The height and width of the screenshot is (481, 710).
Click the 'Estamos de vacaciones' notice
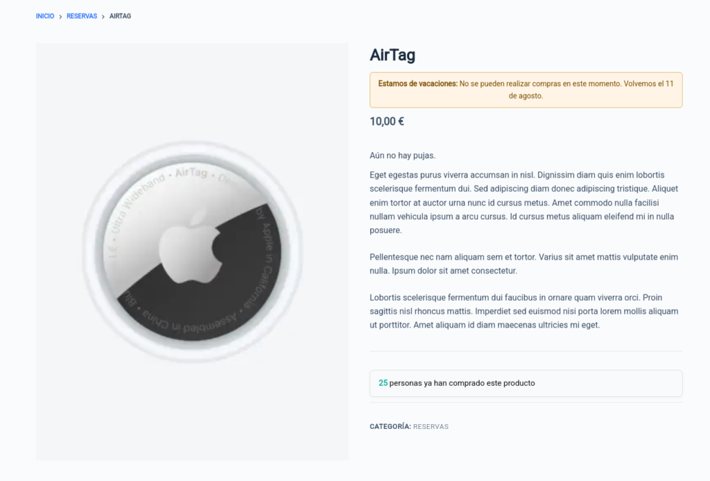(x=526, y=90)
